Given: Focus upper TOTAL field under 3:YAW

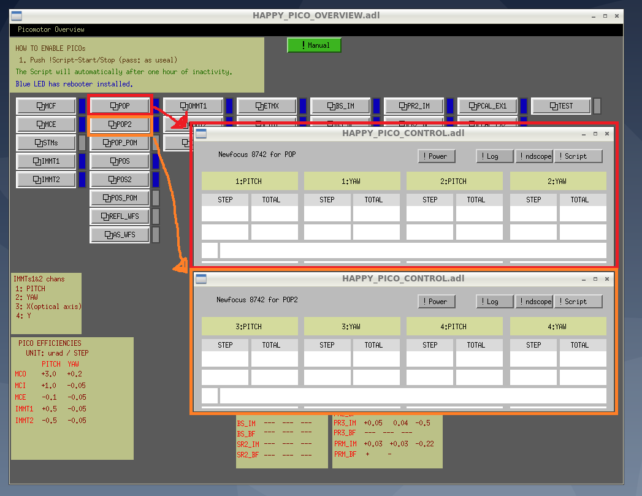Looking at the screenshot, I should [x=376, y=359].
